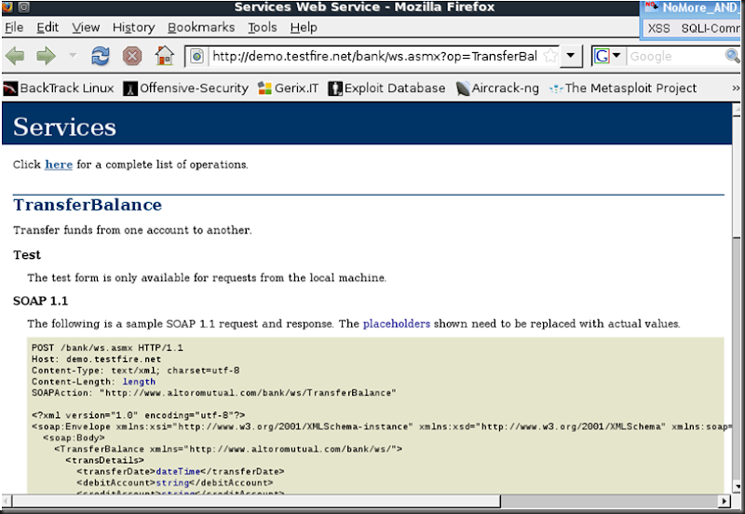Open the Tools menu
Viewport: 745px width, 514px height.
(x=263, y=28)
